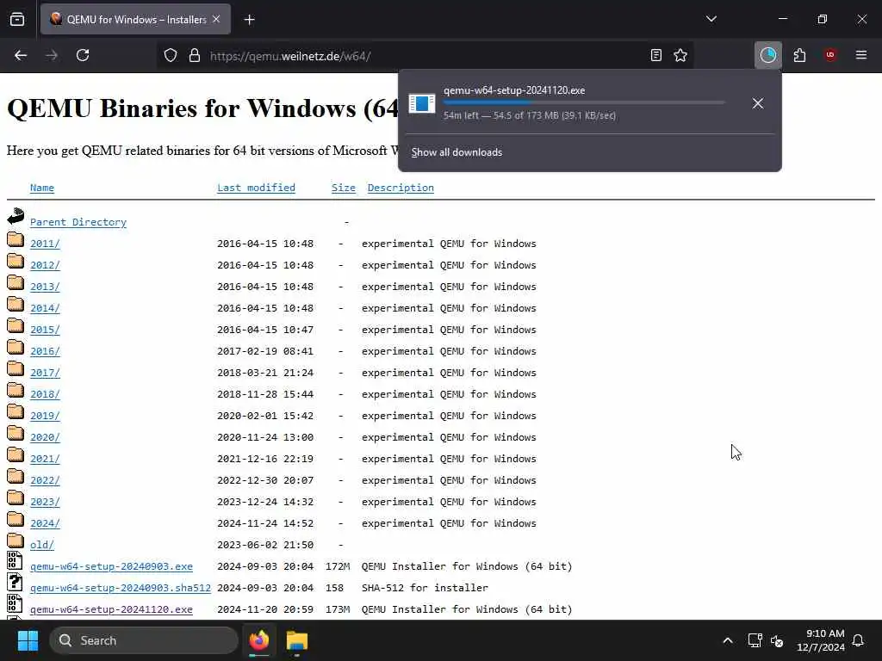Open the Firefox View icon
The width and height of the screenshot is (882, 661).
pyautogui.click(x=17, y=19)
